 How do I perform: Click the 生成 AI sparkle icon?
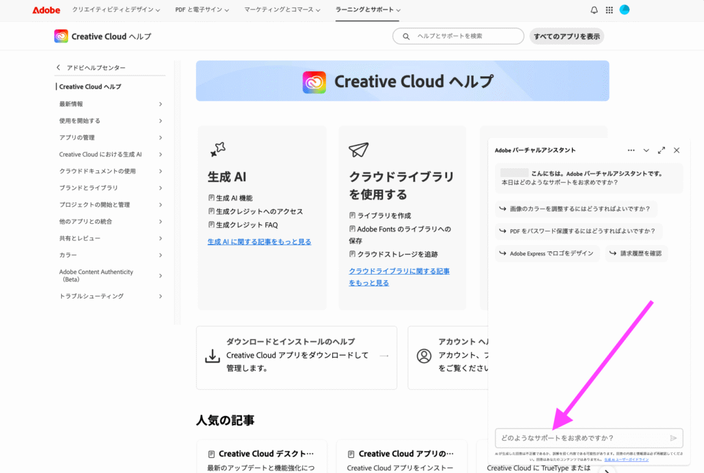218,149
